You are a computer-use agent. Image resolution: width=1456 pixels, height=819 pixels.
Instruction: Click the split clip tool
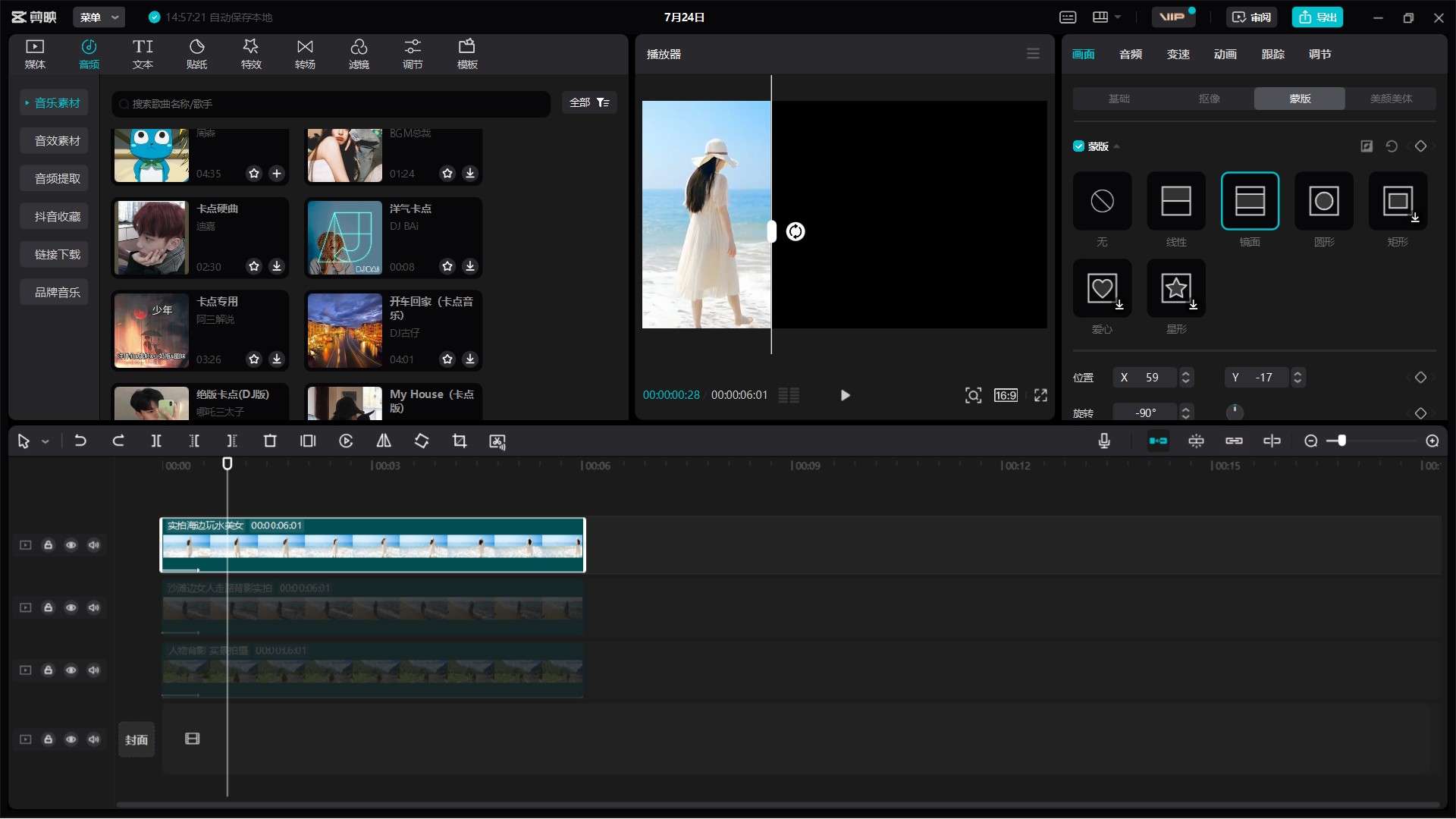(x=156, y=441)
